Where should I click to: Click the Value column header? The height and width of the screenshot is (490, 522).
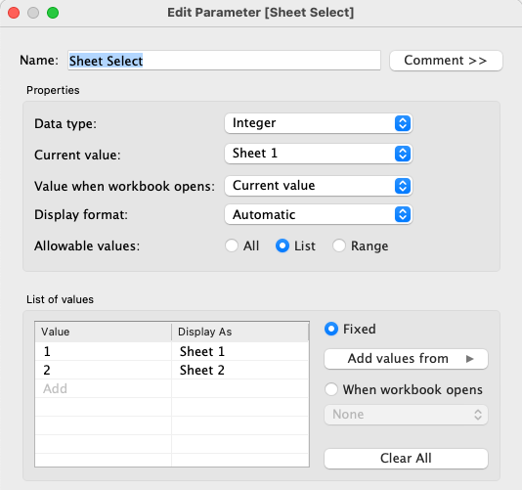coord(104,332)
